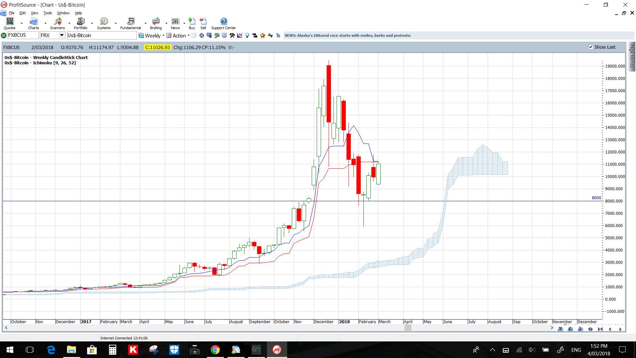Open the Support Center help
Screen dimensions: 636x358
(x=224, y=24)
